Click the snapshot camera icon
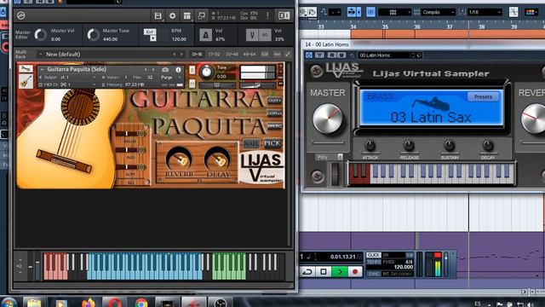Image resolution: width=545 pixels, height=307 pixels. (165, 70)
